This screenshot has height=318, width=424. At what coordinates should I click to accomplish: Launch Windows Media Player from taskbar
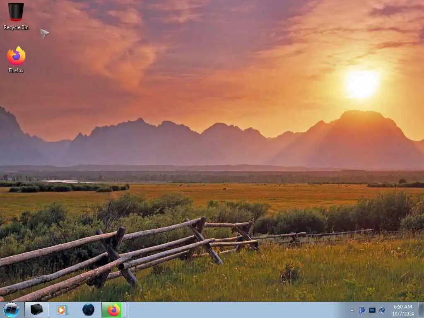(x=62, y=310)
